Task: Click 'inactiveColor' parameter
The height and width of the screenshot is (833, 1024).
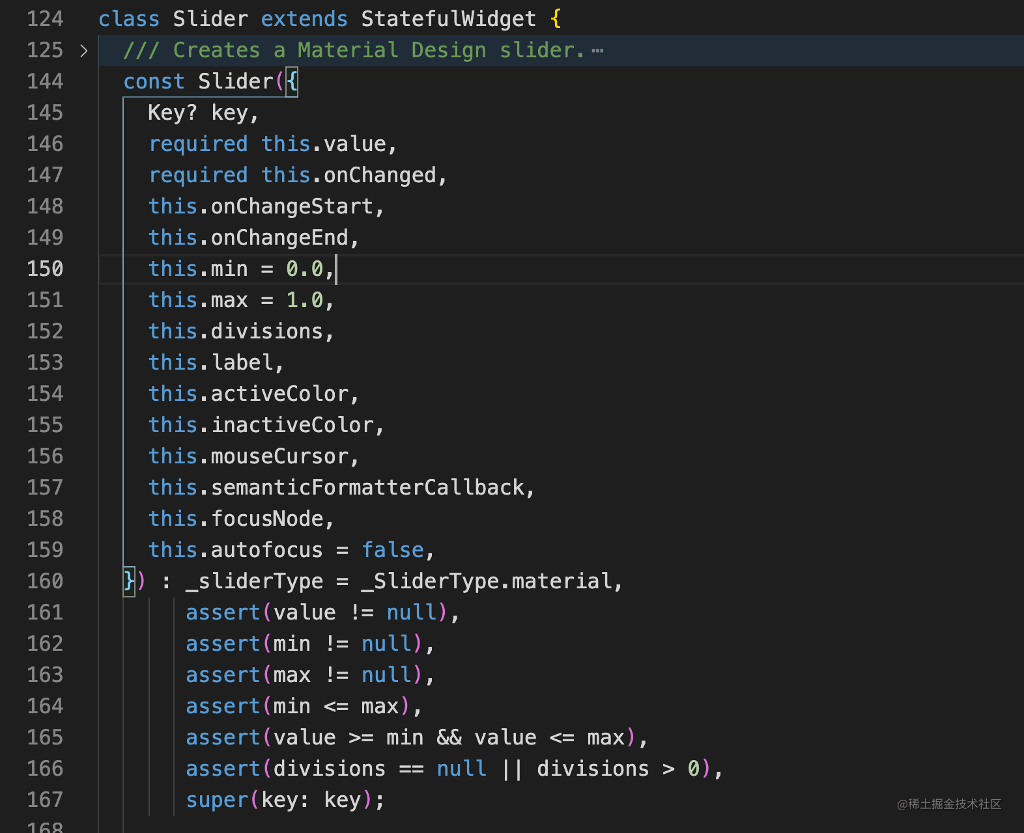Action: point(292,425)
